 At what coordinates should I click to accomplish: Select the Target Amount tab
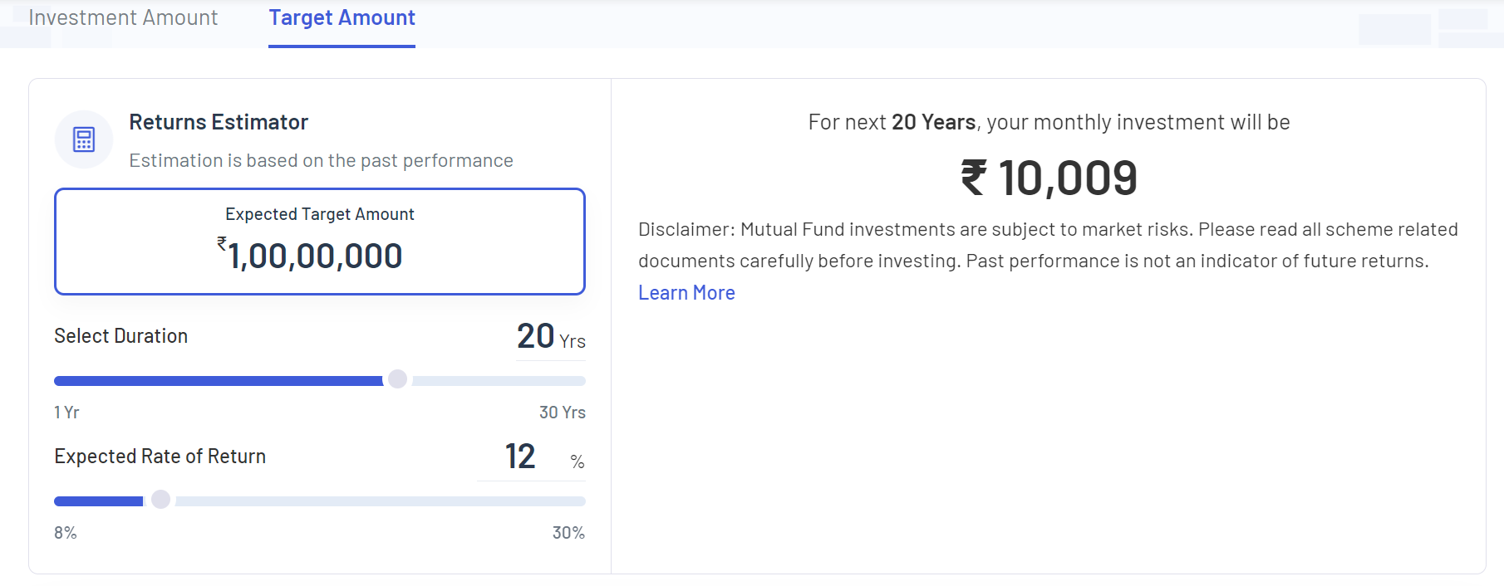click(342, 18)
